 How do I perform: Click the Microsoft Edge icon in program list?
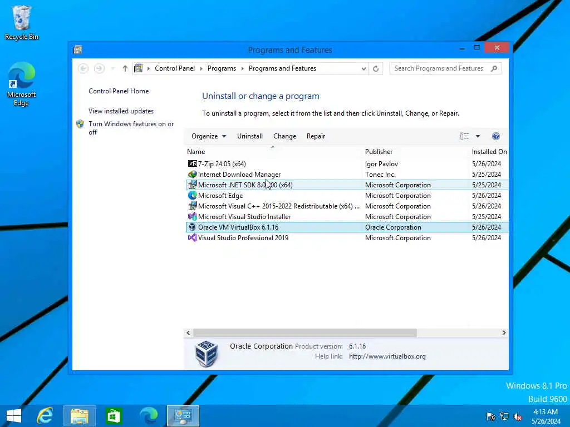pos(192,195)
